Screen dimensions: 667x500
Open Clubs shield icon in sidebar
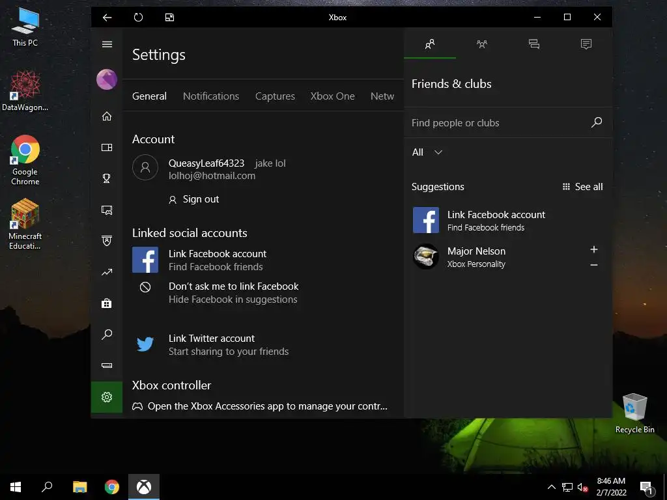(x=107, y=241)
